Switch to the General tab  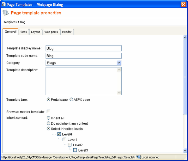tap(10, 32)
